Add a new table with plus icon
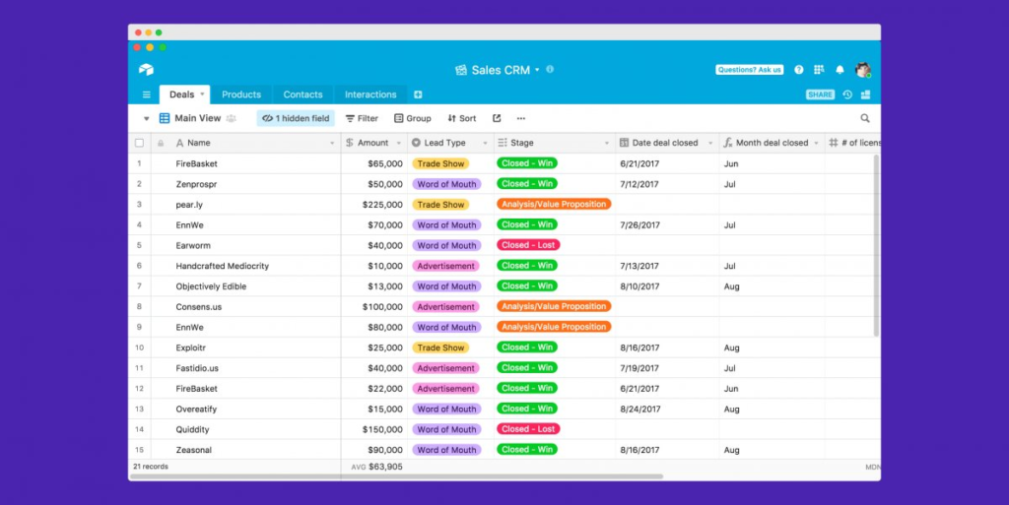This screenshot has width=1009, height=505. click(x=418, y=95)
